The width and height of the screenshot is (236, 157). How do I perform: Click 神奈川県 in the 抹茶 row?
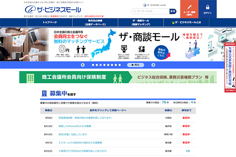(x=168, y=134)
